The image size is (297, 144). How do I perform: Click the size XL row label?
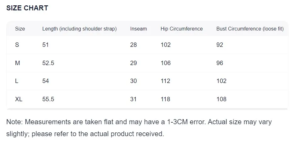point(19,99)
